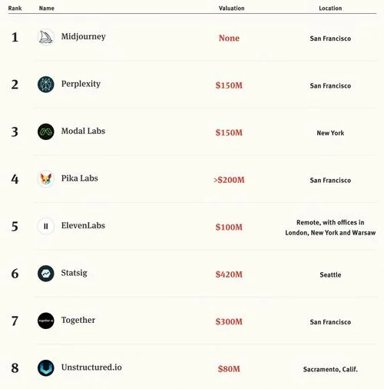The image size is (384, 389).
Task: Click the Perplexity logo icon
Action: tap(46, 85)
